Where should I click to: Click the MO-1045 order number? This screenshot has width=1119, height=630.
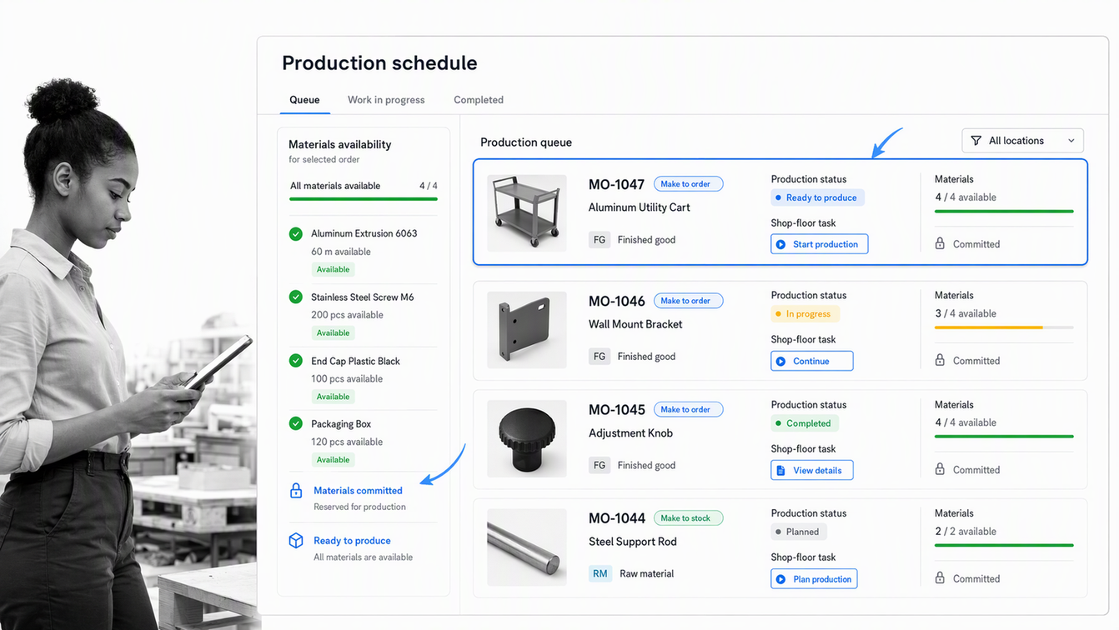point(616,410)
